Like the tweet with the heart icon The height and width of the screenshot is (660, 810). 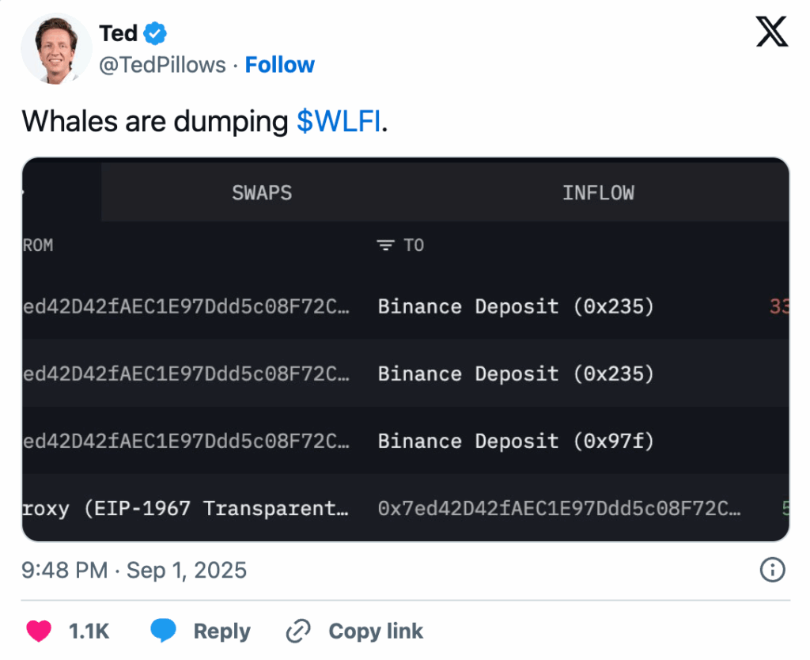[x=39, y=631]
